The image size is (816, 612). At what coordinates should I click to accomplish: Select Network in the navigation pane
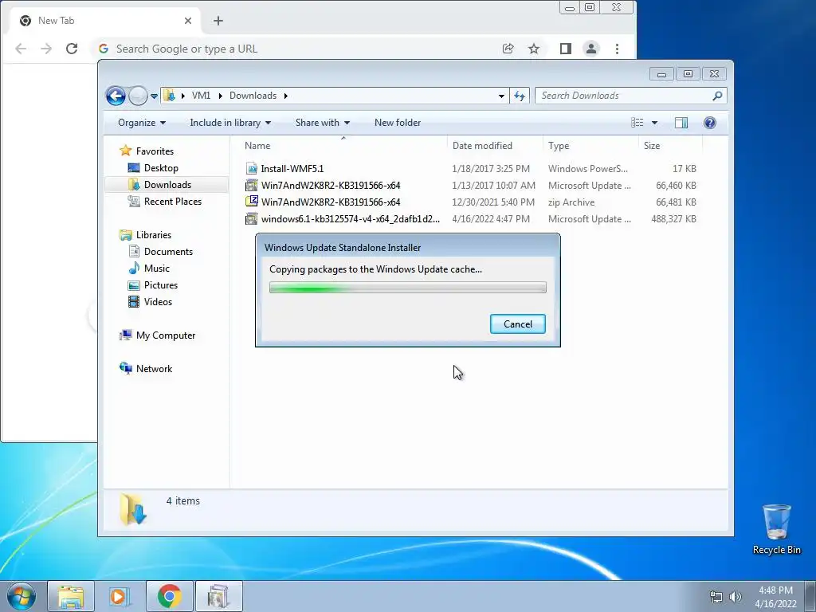154,368
